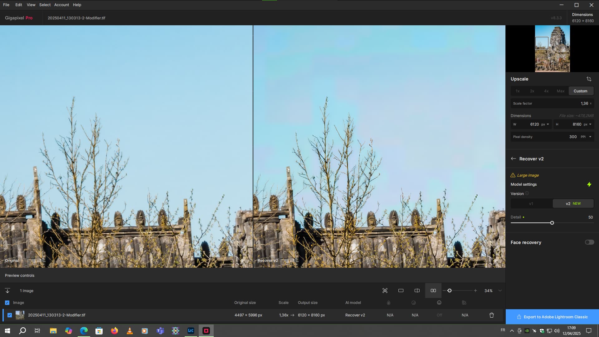
Task: Open the View menu
Action: 31,5
